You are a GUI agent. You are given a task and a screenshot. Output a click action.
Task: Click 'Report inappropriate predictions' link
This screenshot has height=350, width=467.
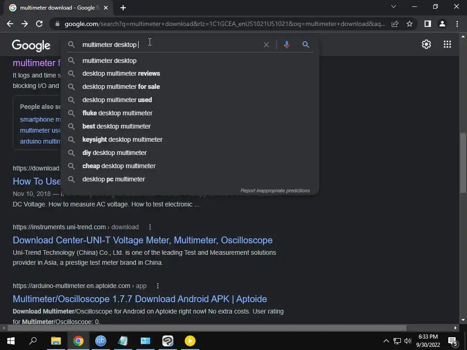[275, 190]
